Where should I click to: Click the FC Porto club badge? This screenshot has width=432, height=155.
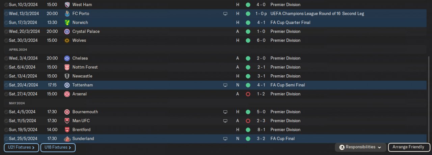[67, 14]
